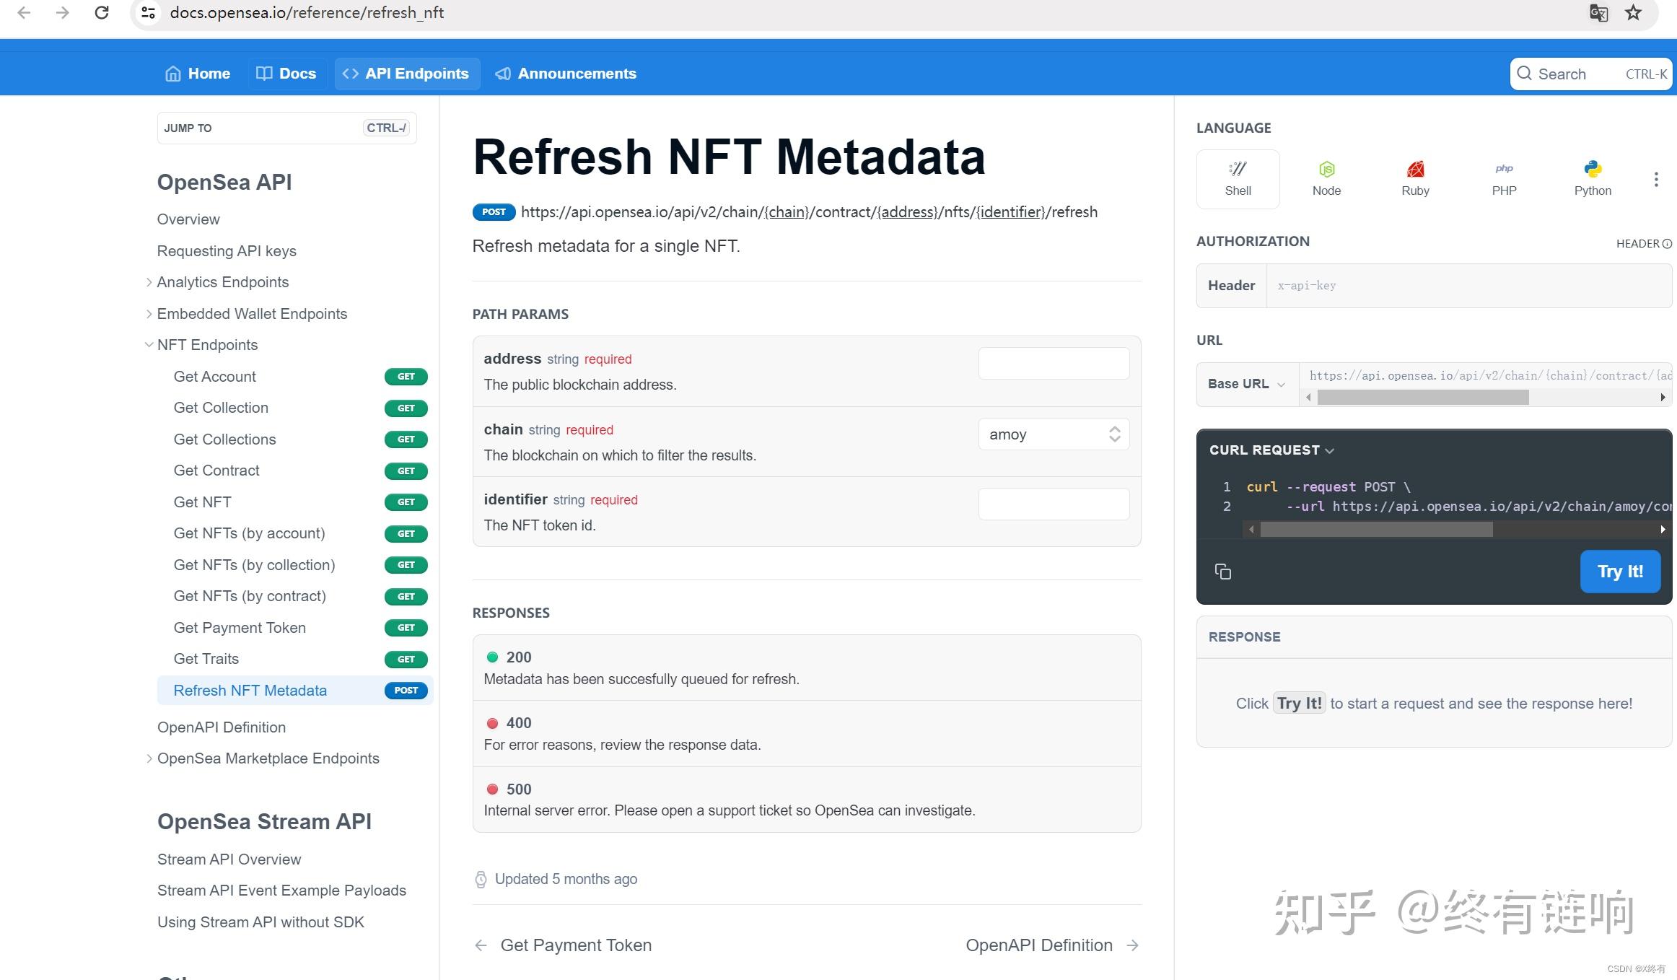Copy the cURL request with copy icon
Screen dimensions: 1677x980
(1222, 572)
